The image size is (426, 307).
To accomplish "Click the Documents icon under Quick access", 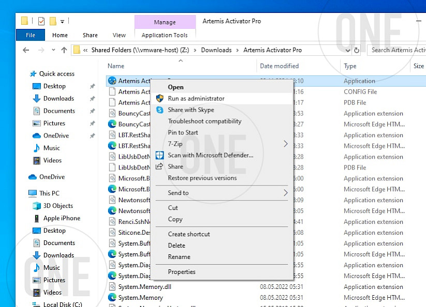I will pyautogui.click(x=36, y=111).
